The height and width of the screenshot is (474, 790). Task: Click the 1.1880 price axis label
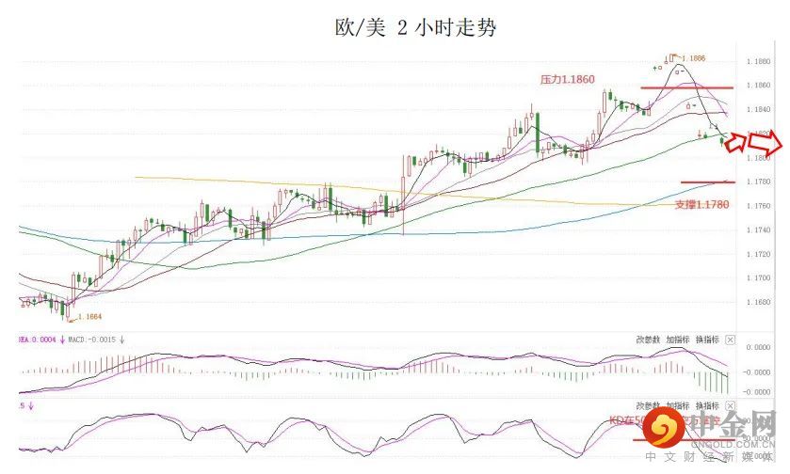[x=758, y=61]
